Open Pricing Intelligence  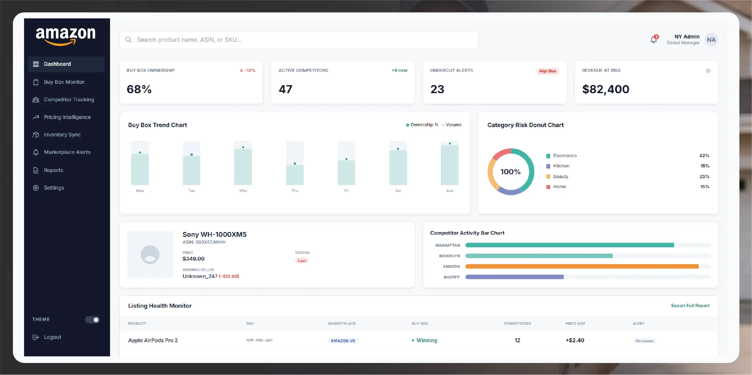click(67, 117)
